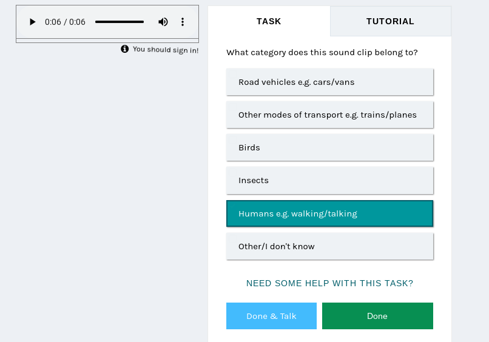Image resolution: width=489 pixels, height=342 pixels.
Task: Open audio player more options menu
Action: click(x=183, y=22)
